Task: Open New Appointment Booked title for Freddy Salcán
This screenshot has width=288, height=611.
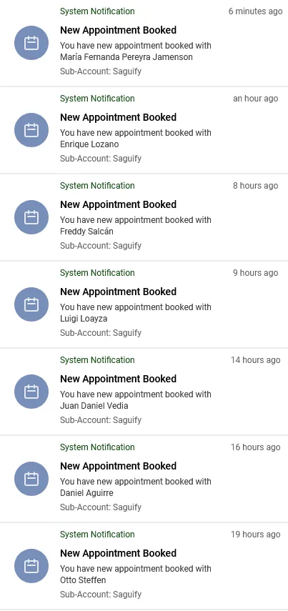Action: click(x=118, y=204)
